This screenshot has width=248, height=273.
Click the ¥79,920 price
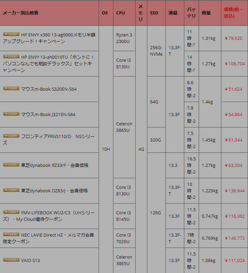click(x=234, y=38)
